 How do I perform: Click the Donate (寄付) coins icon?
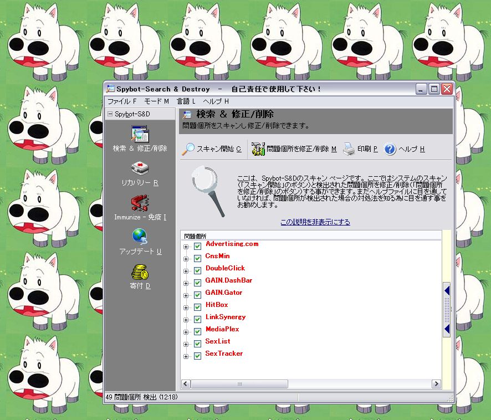coord(140,272)
